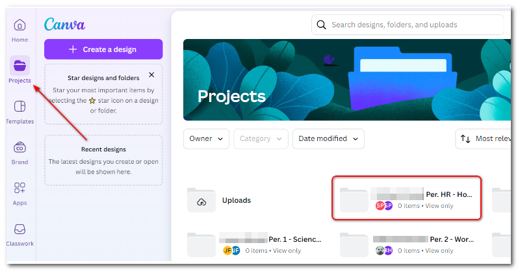
Task: Open the Classwork inbox icon
Action: click(19, 229)
